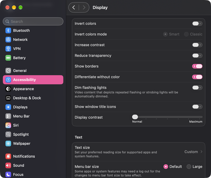This screenshot has height=178, width=211.
Task: Click the Appearance half-circle icon
Action: tap(8, 89)
